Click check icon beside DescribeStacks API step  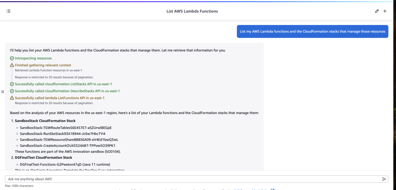click(12, 91)
